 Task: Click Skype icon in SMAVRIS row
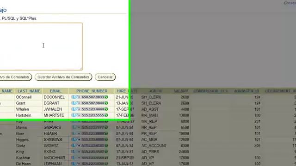coord(75,127)
